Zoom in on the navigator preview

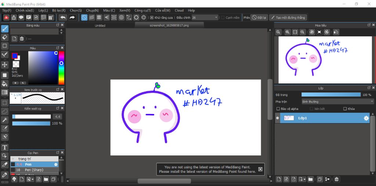(288, 32)
